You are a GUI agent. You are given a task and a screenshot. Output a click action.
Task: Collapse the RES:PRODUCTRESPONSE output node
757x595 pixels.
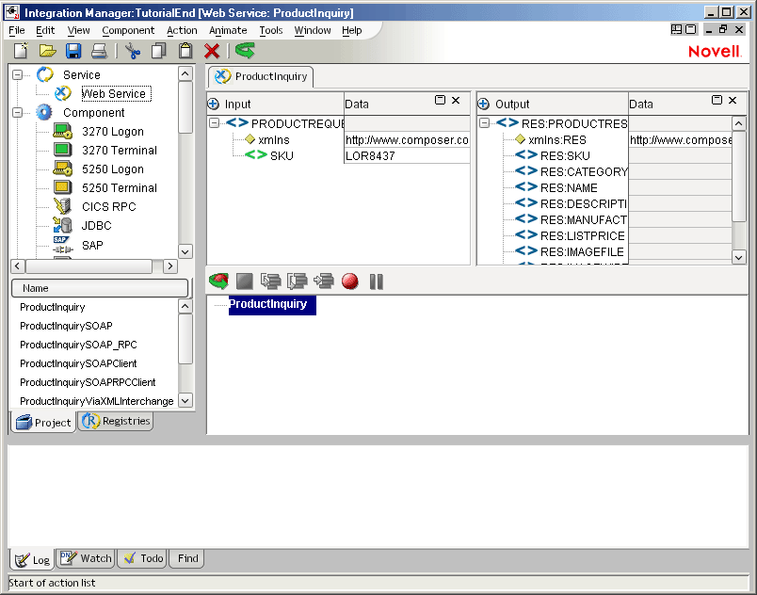coord(484,123)
